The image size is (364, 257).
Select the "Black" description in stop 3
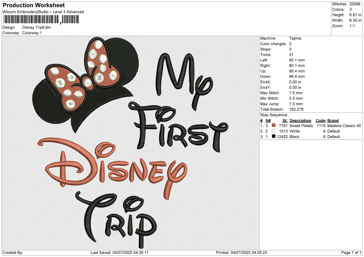294,136
